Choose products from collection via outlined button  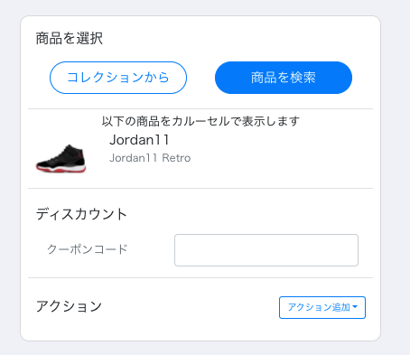point(118,78)
